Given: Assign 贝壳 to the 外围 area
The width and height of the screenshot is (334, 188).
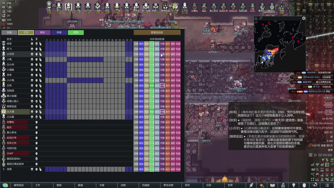Looking at the screenshot, I should click(x=162, y=86).
